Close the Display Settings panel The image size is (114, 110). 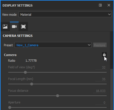click(x=109, y=5)
